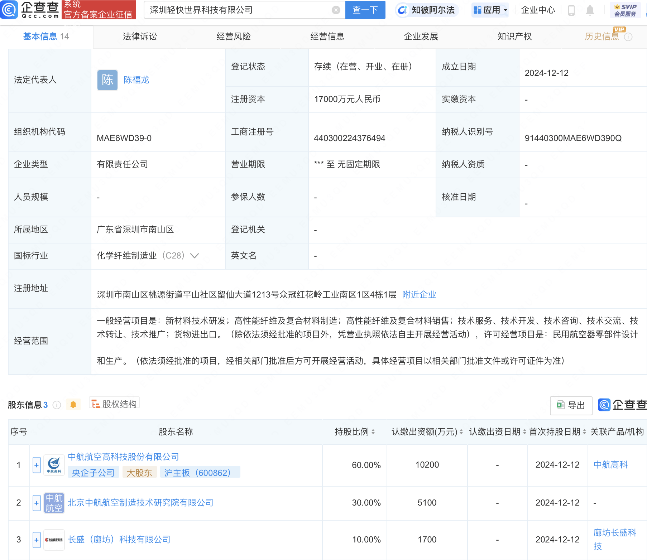Screen dimensions: 647x560
Task: Open the mobile phone app icon
Action: [571, 10]
